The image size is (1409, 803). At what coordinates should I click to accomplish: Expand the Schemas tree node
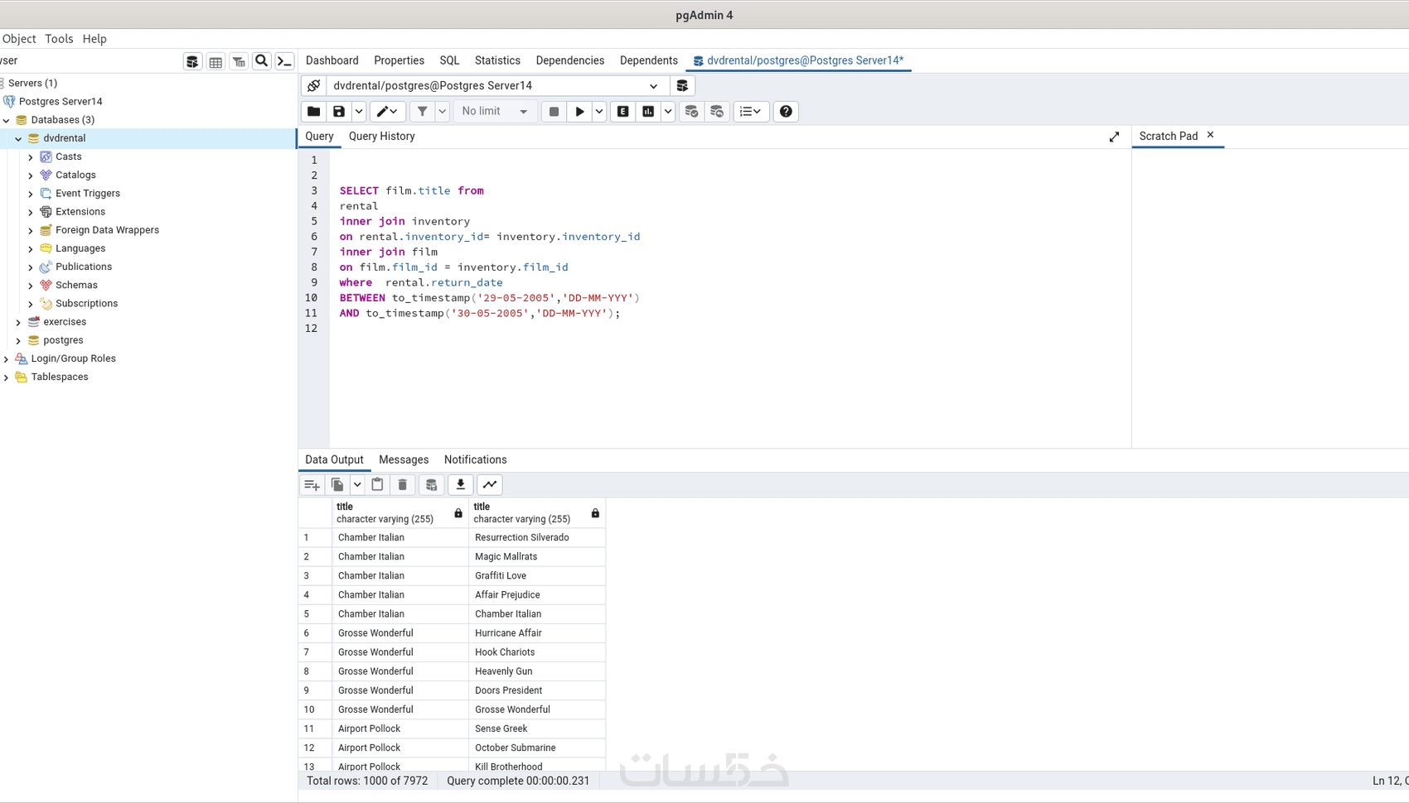30,285
